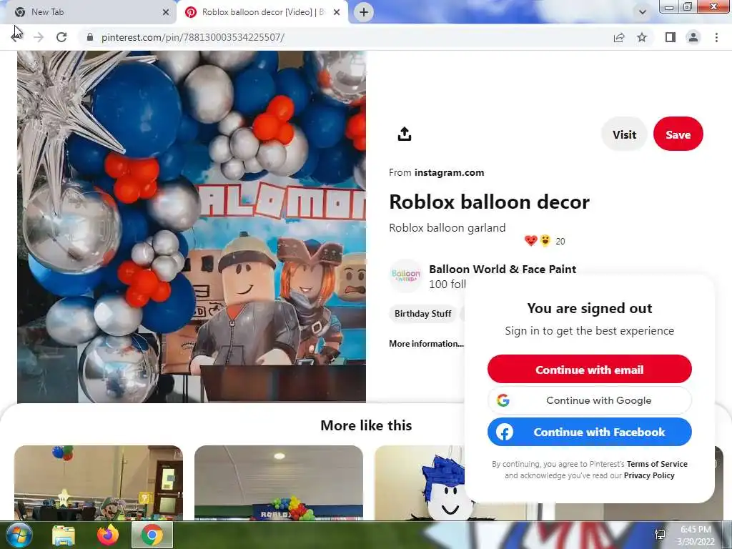Launch Firefox from the taskbar
732x549 pixels.
[x=108, y=535]
